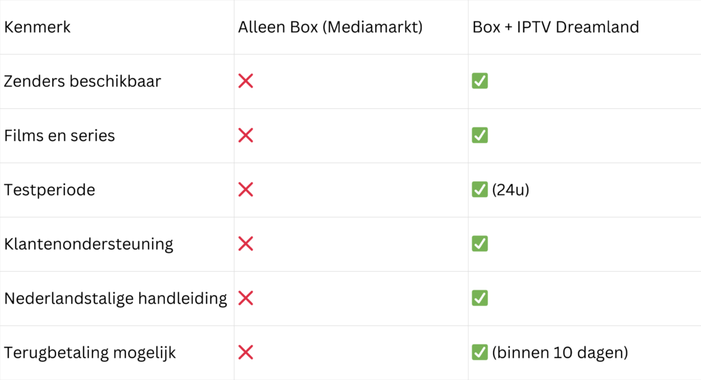Screen dimensions: 701x380
Task: Click the red cross for Terugbetaling mogelijk
Action: pos(246,353)
